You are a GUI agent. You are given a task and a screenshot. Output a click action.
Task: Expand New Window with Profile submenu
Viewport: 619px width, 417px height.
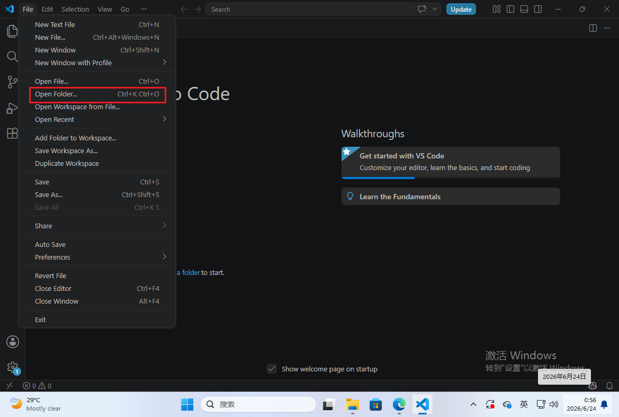[97, 63]
